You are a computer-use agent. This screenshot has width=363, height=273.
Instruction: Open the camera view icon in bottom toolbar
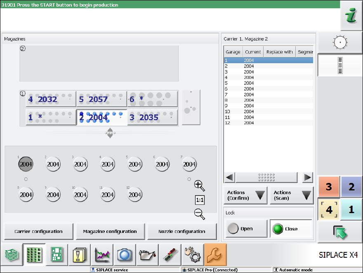click(x=124, y=254)
